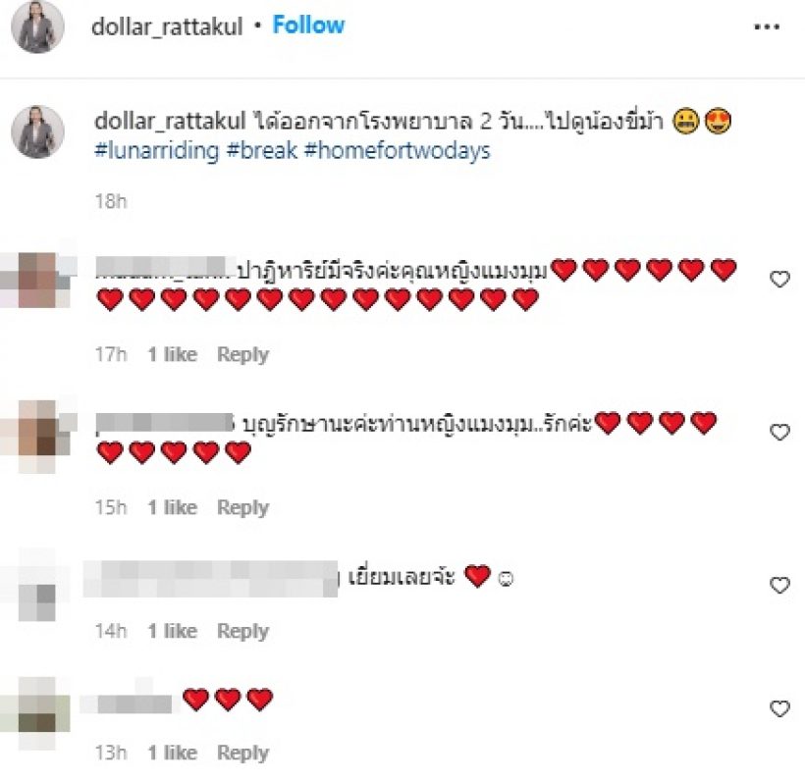Reply to the 13h comment
The image size is (805, 780).
point(242,753)
